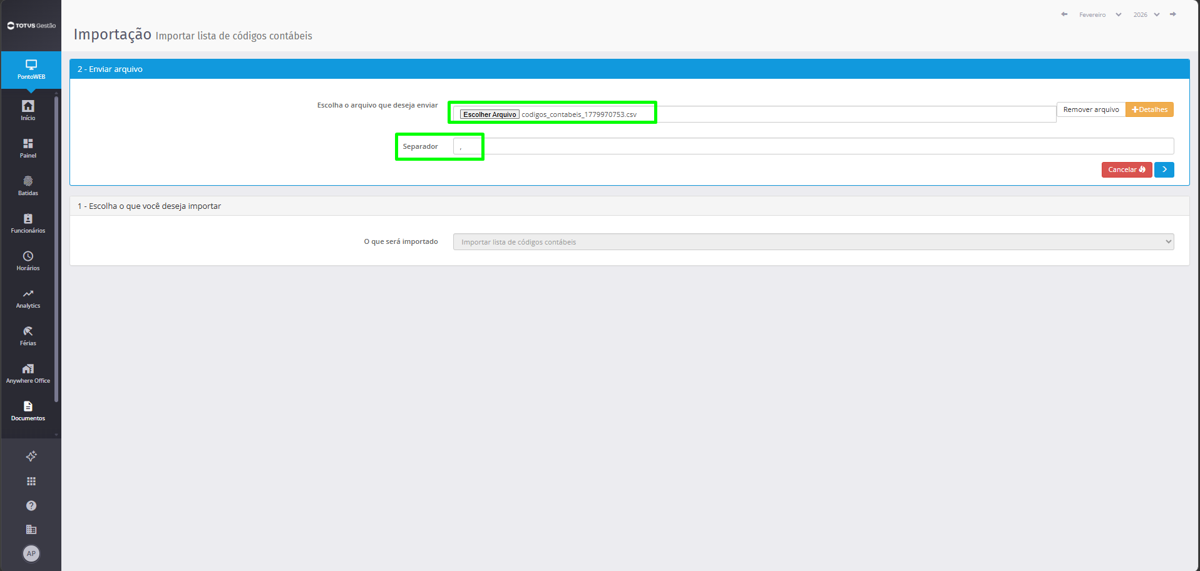Go to next month arrow
Screen dimensions: 1200x571
click(1173, 14)
